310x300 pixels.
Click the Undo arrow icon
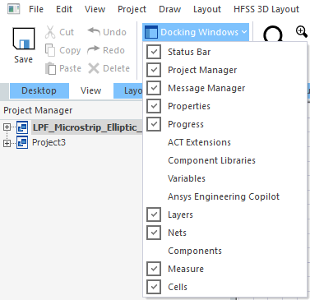click(94, 31)
